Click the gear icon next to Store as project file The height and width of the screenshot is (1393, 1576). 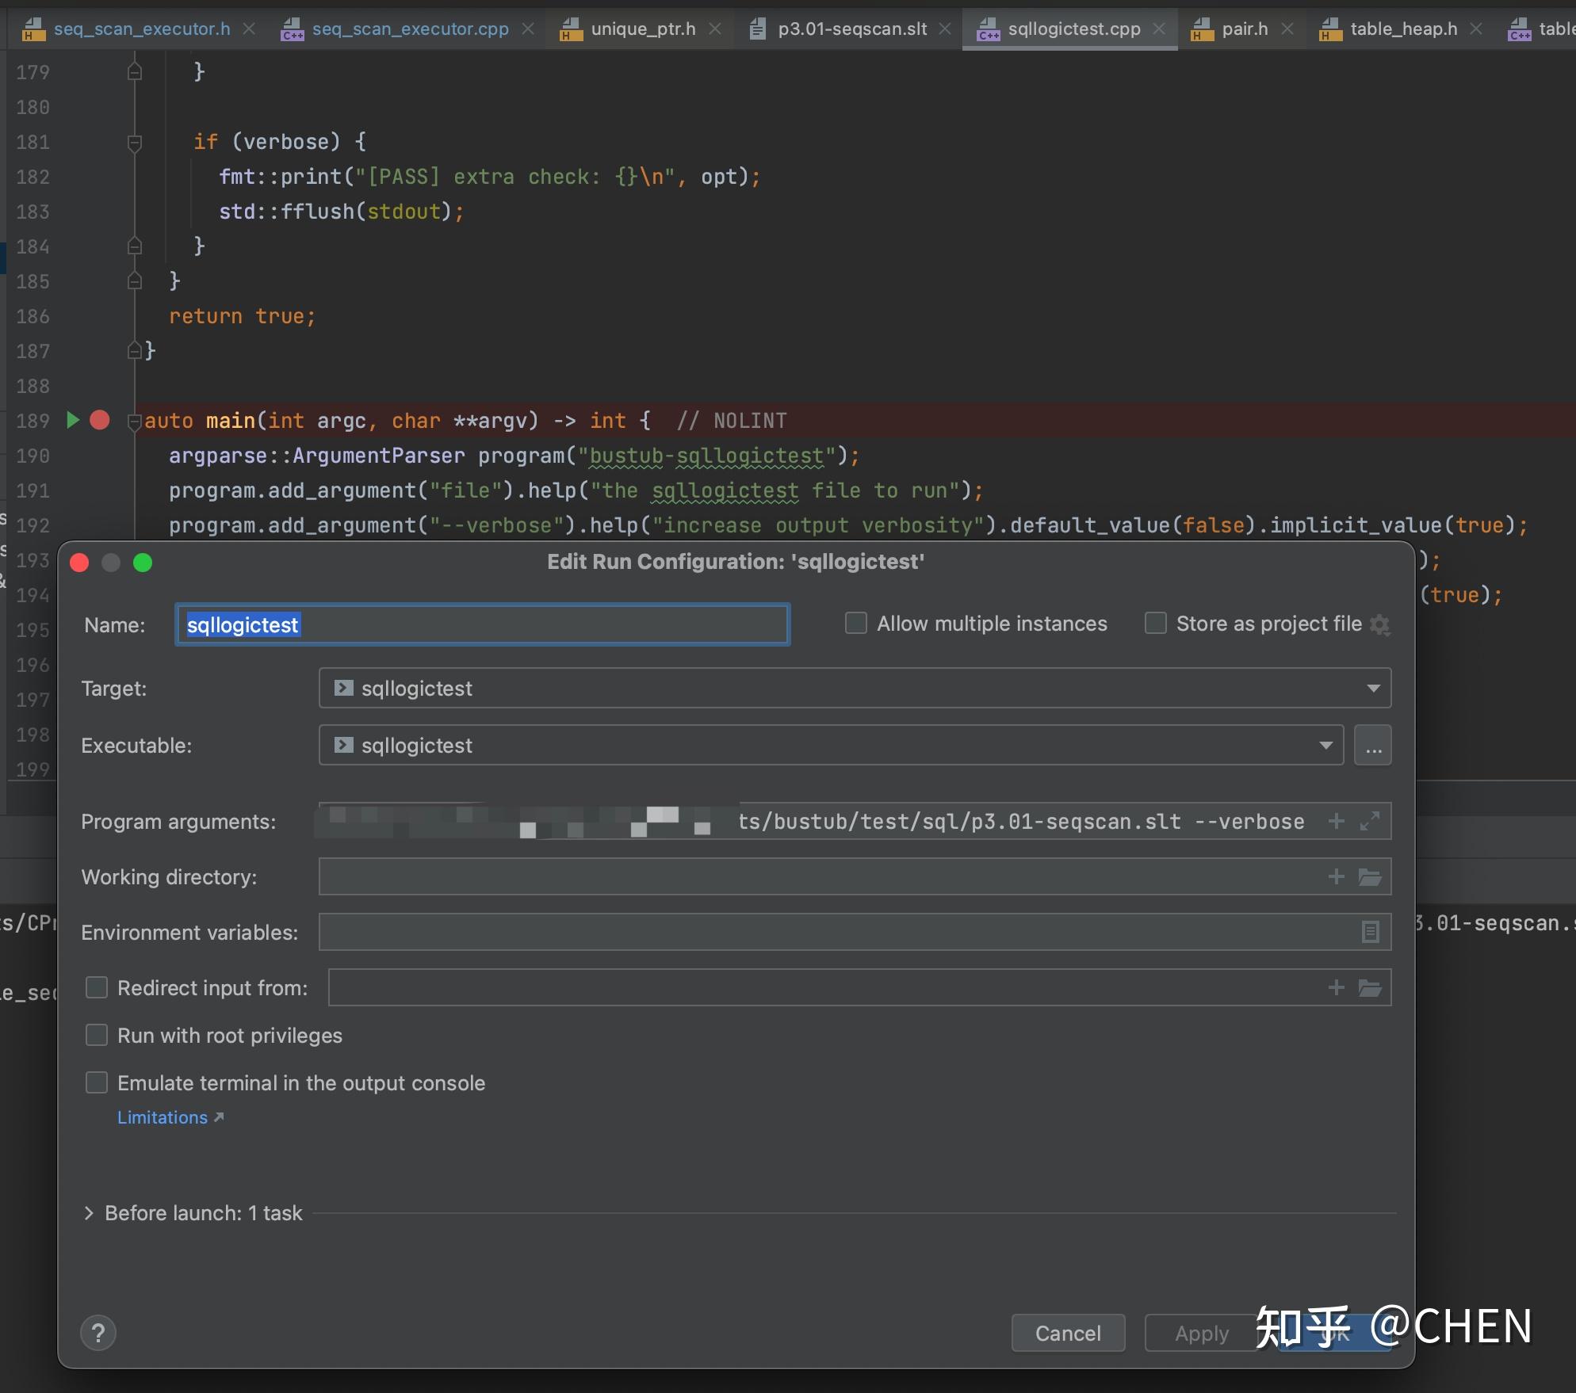point(1381,624)
